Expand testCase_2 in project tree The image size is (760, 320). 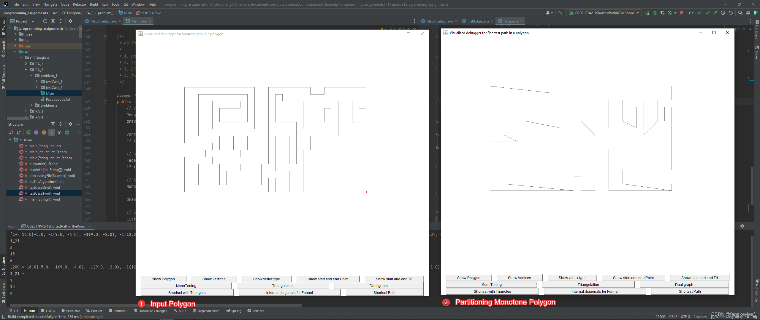tap(36, 87)
